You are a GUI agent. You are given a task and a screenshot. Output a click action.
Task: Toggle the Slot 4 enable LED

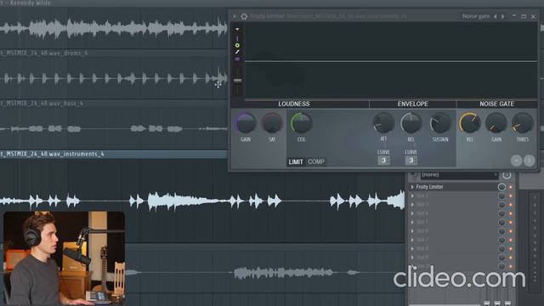[510, 213]
